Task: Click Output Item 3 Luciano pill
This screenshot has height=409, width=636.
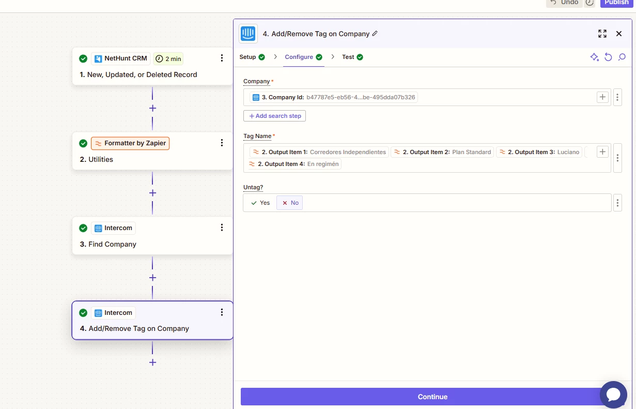Action: click(539, 152)
